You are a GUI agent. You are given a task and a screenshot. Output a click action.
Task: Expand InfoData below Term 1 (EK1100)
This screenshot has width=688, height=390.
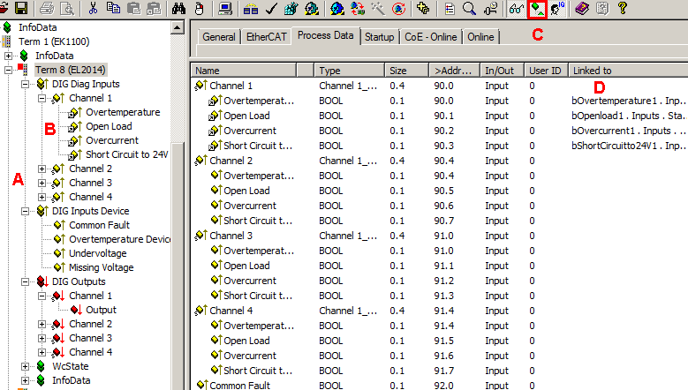(x=8, y=56)
